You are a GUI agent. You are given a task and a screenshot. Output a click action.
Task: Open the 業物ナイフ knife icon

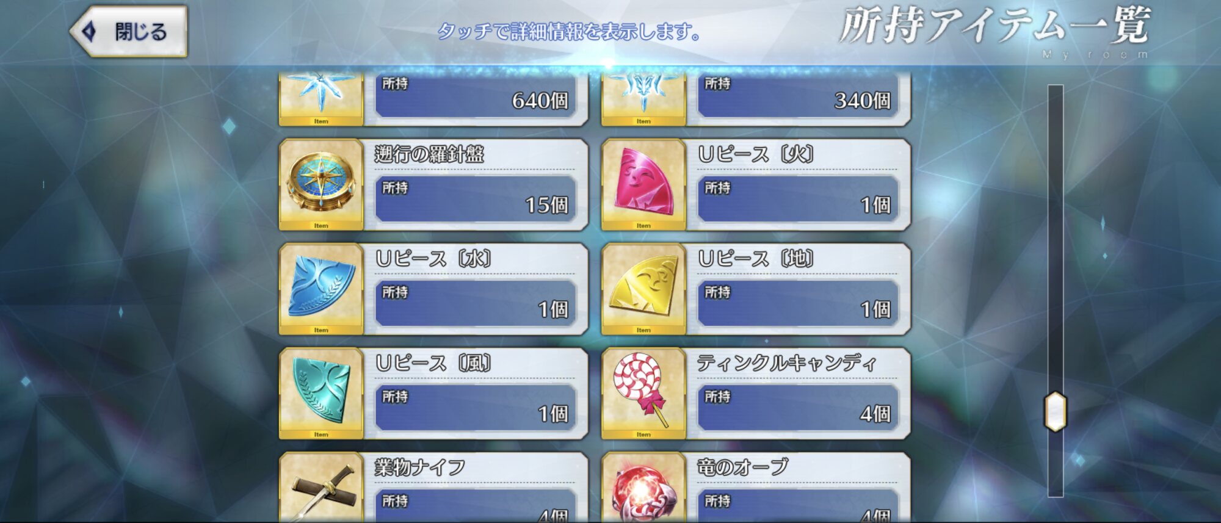tap(321, 488)
